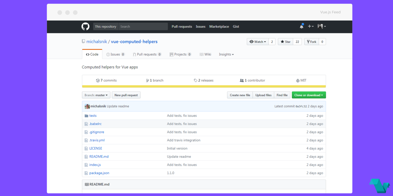This screenshot has height=196, width=393.
Task: Open the notifications bell
Action: pos(302,27)
